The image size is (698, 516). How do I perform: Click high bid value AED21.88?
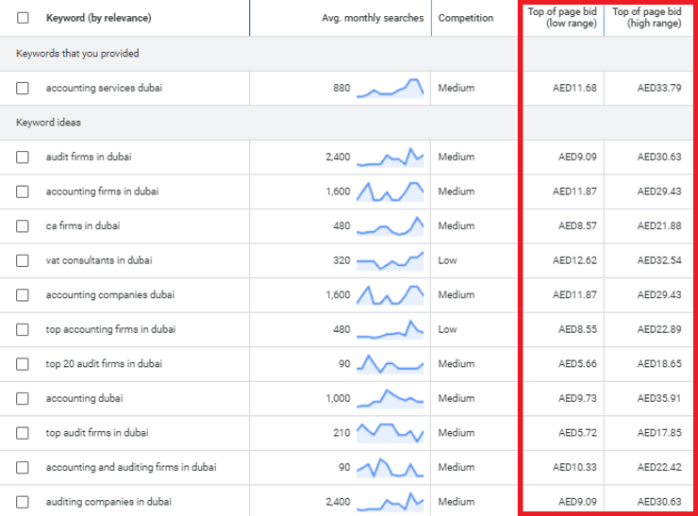tap(659, 225)
